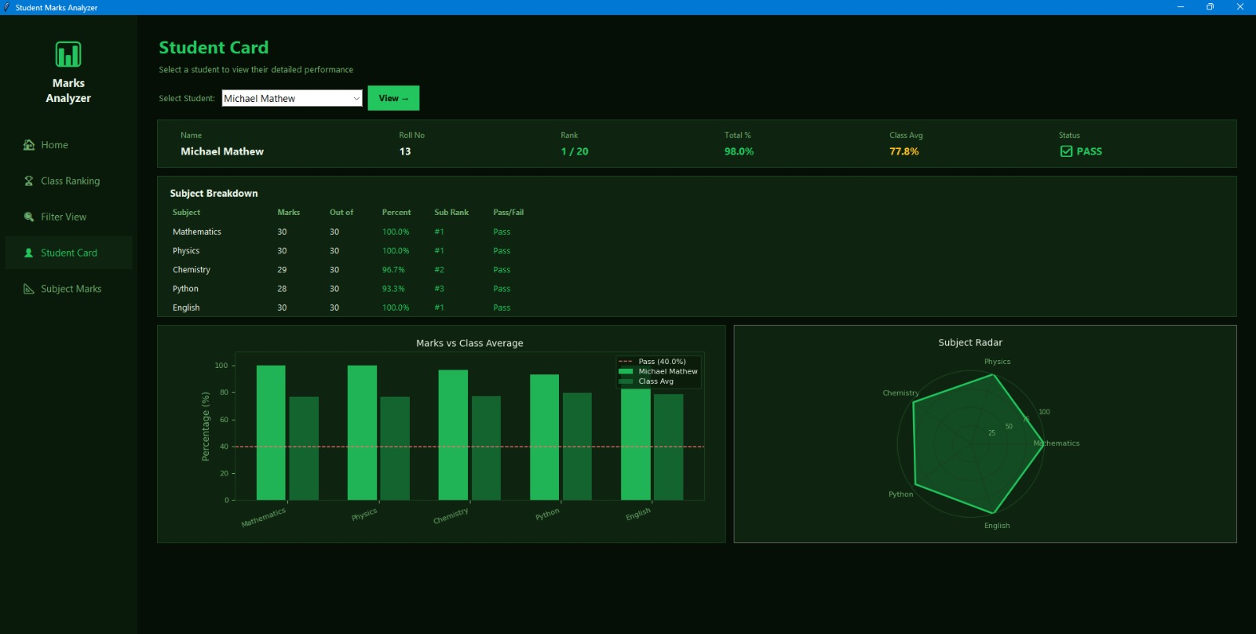This screenshot has height=634, width=1256.
Task: Click Python sub rank #3
Action: tap(439, 289)
